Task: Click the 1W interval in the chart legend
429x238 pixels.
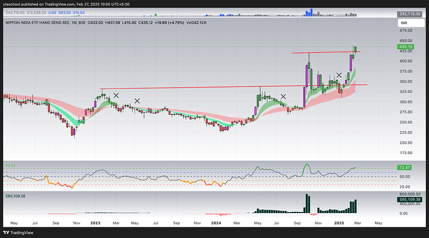Action: click(x=74, y=23)
